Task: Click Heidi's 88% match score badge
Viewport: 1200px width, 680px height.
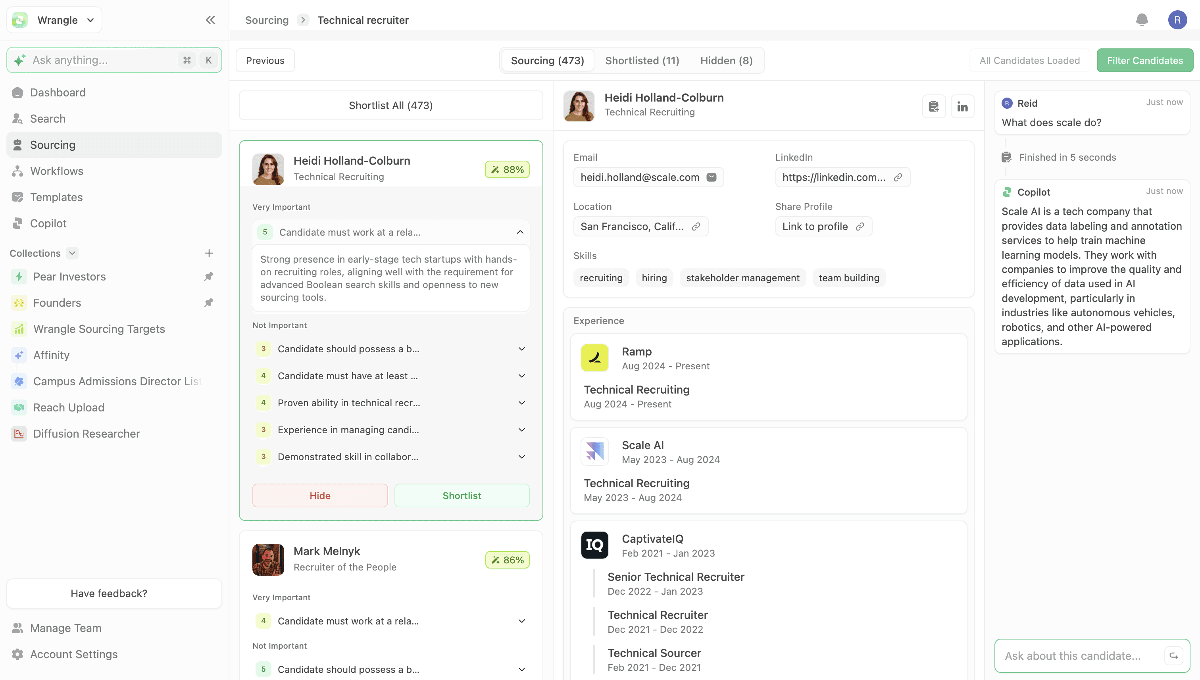Action: pyautogui.click(x=507, y=169)
